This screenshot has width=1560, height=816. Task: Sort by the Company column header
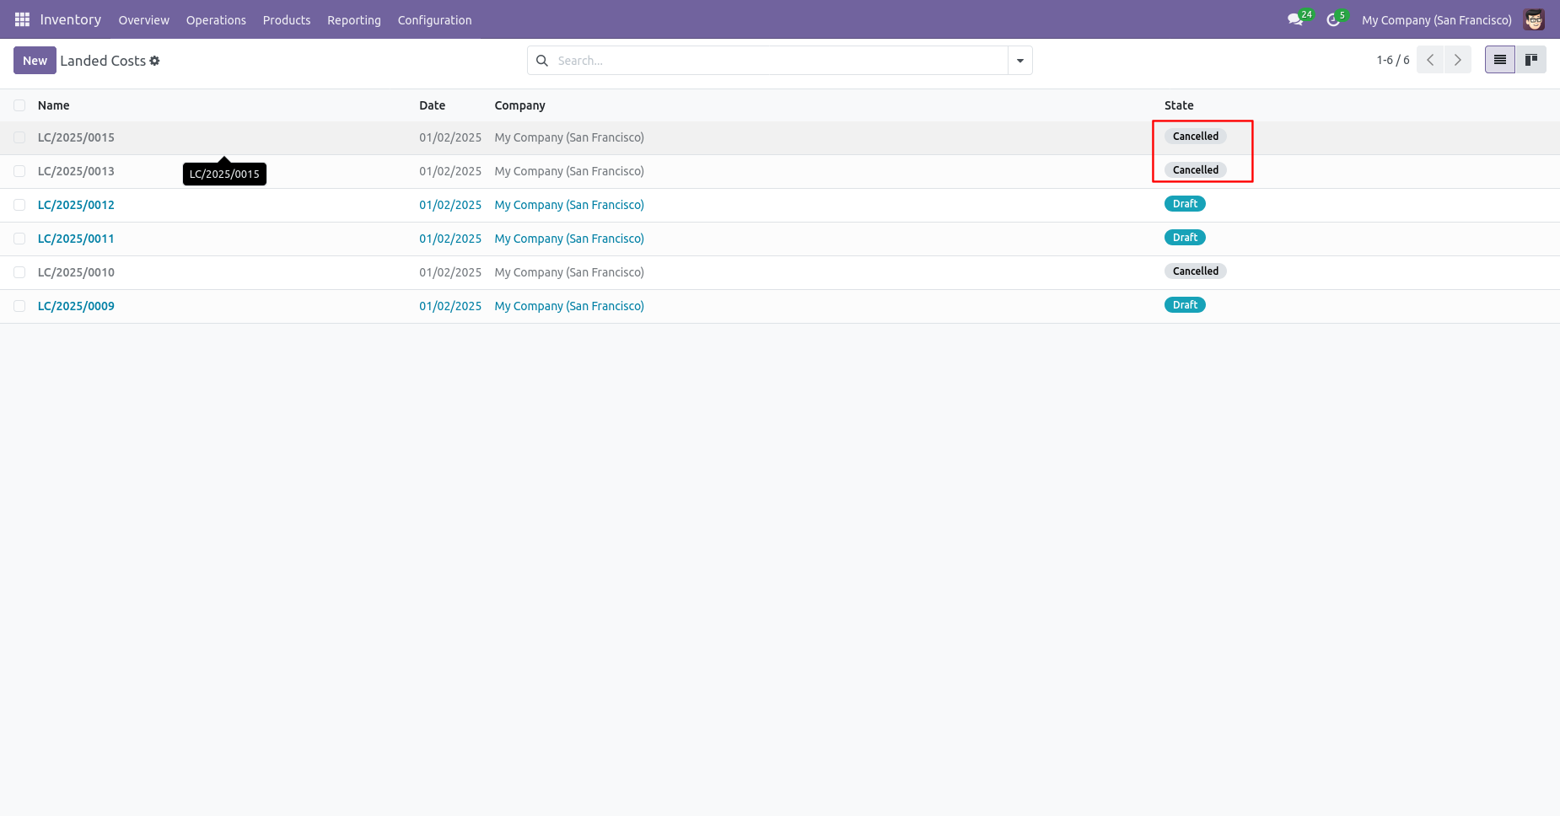click(519, 105)
